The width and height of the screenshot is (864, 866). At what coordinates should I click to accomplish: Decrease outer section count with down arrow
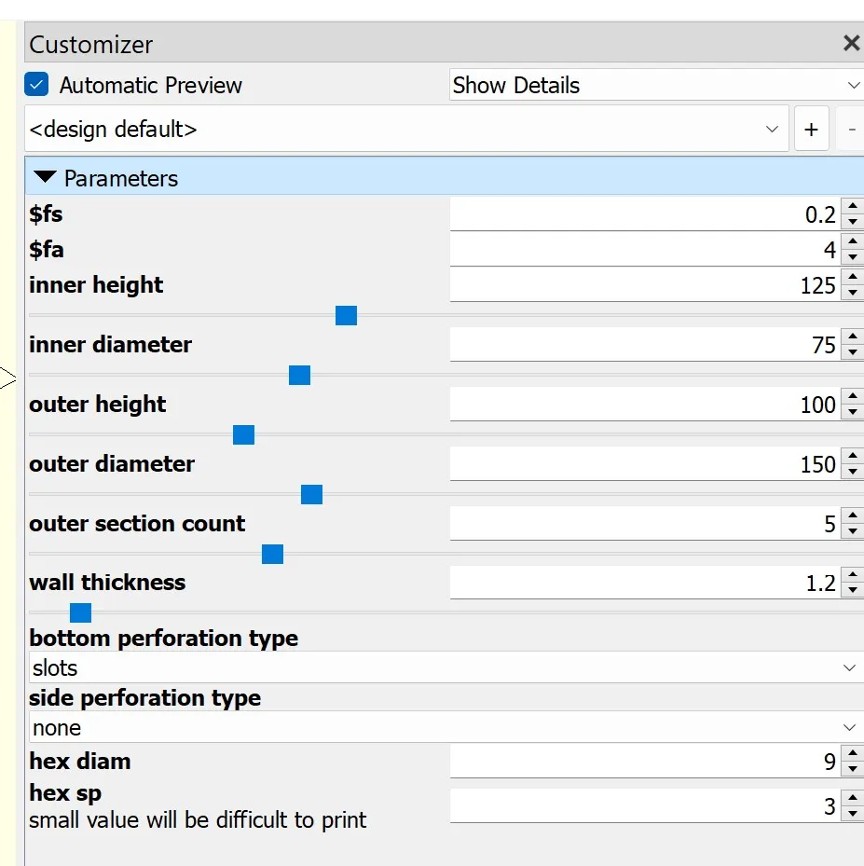coord(852,531)
